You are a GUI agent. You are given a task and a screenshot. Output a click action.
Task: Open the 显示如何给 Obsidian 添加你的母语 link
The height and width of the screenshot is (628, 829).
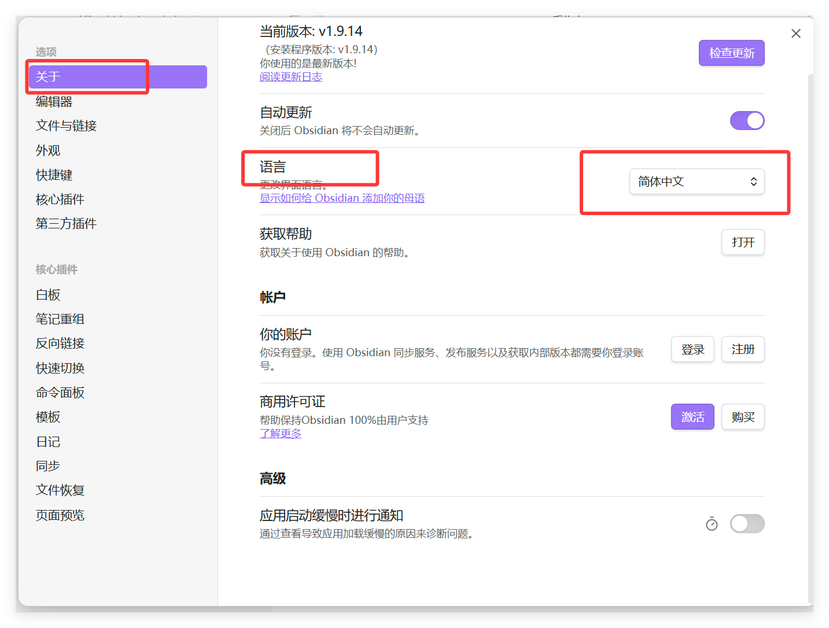pos(342,198)
